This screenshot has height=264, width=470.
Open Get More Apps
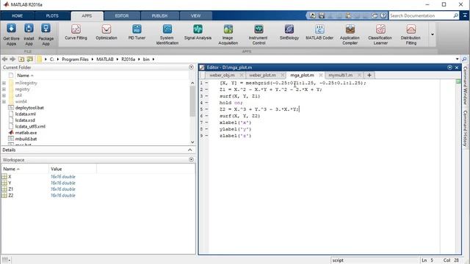coord(11,34)
